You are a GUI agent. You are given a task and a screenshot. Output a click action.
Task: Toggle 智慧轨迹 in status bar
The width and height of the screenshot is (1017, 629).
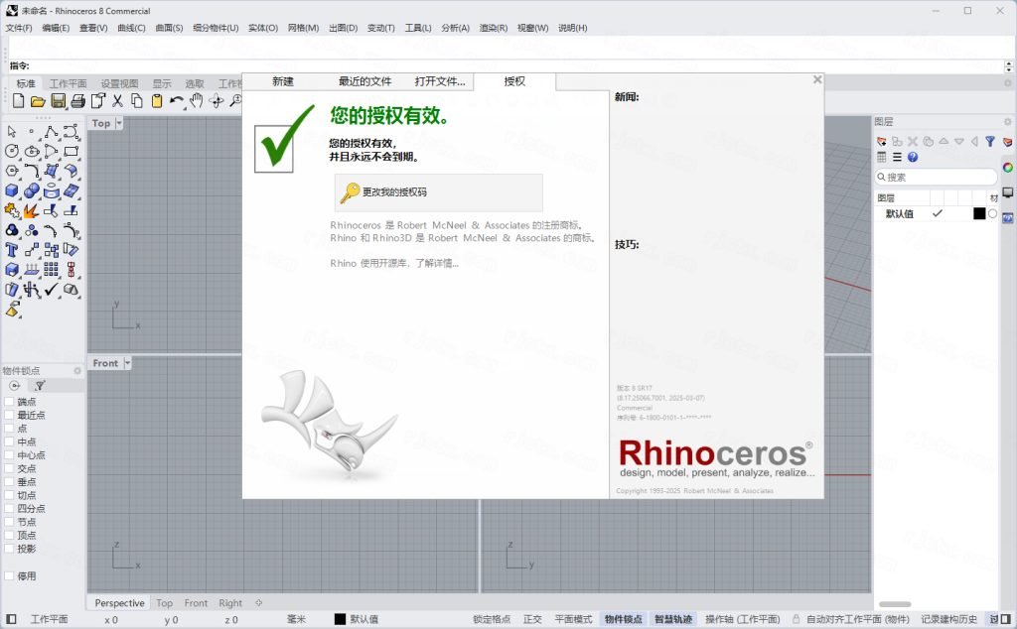673,619
